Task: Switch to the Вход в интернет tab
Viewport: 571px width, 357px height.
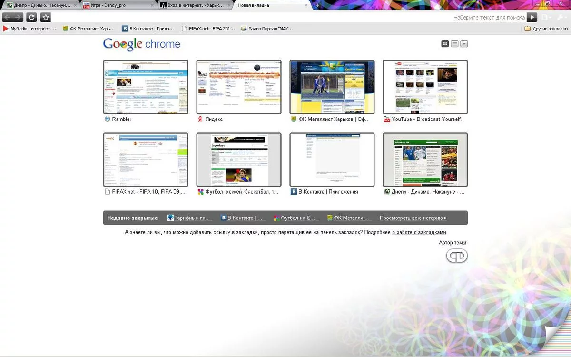Action: tap(196, 5)
